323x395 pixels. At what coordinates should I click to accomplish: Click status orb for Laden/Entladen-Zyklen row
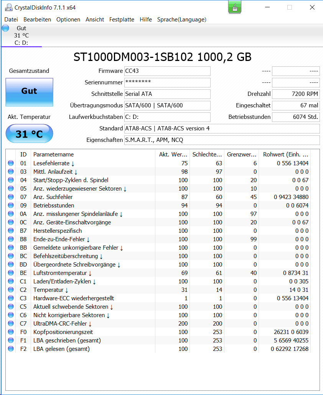click(x=11, y=281)
